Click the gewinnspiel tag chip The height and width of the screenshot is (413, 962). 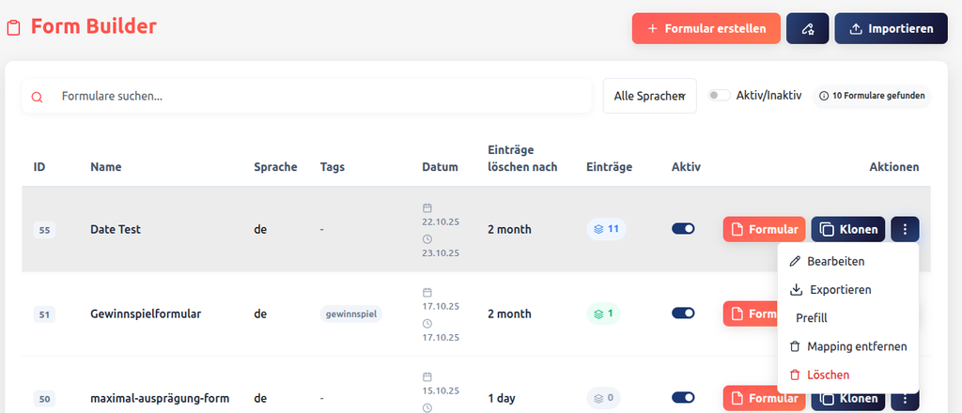(x=351, y=314)
